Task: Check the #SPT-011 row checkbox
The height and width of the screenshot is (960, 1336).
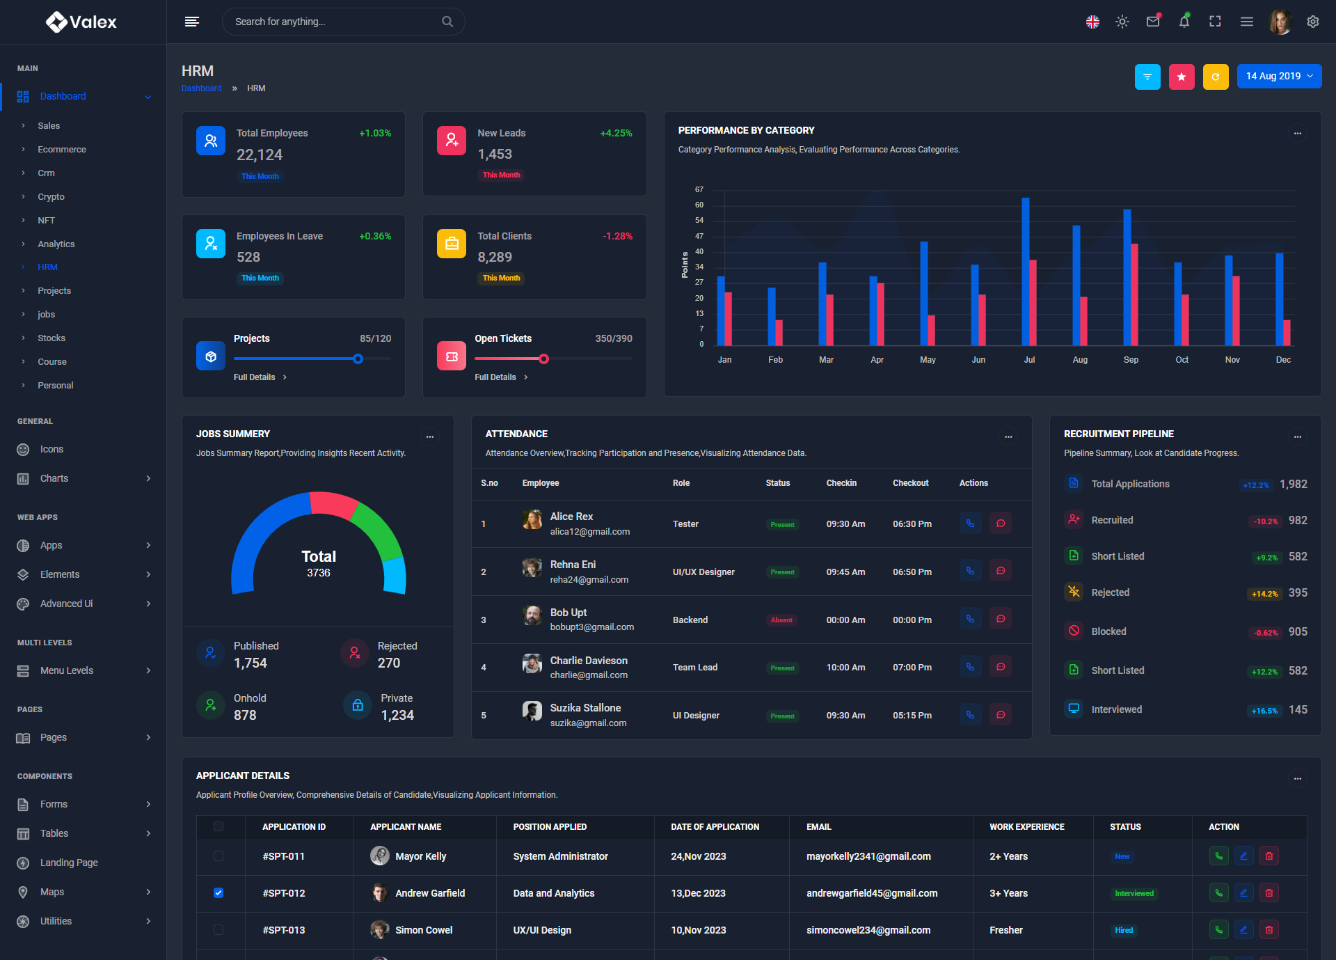Action: 218,856
